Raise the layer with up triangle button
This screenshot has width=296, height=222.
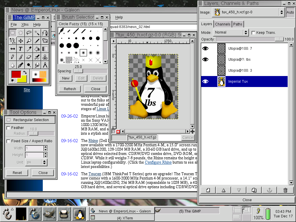(x=223, y=190)
